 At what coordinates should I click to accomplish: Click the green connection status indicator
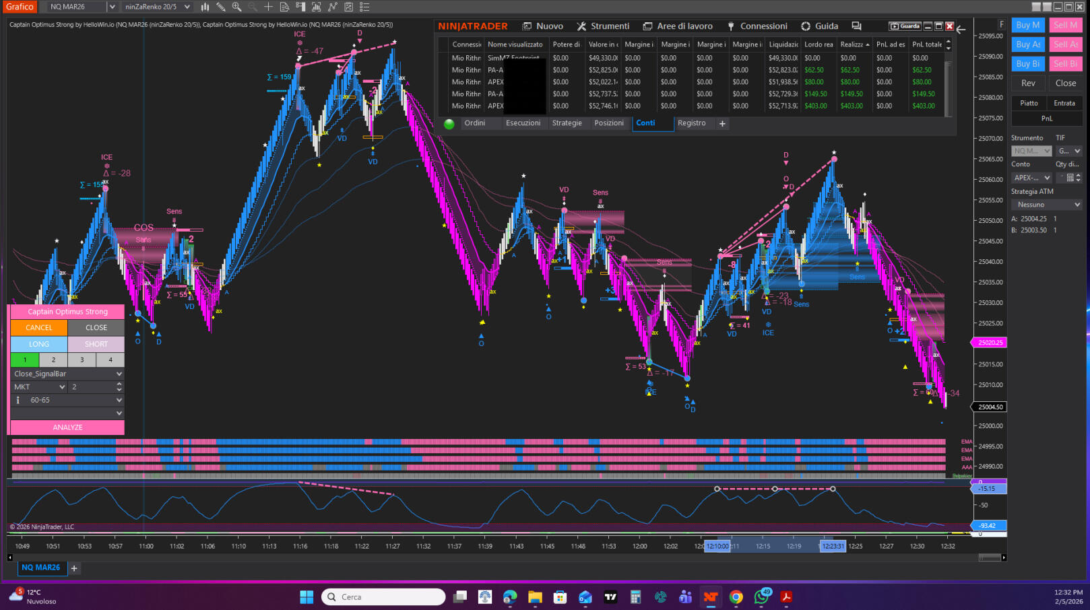[449, 123]
